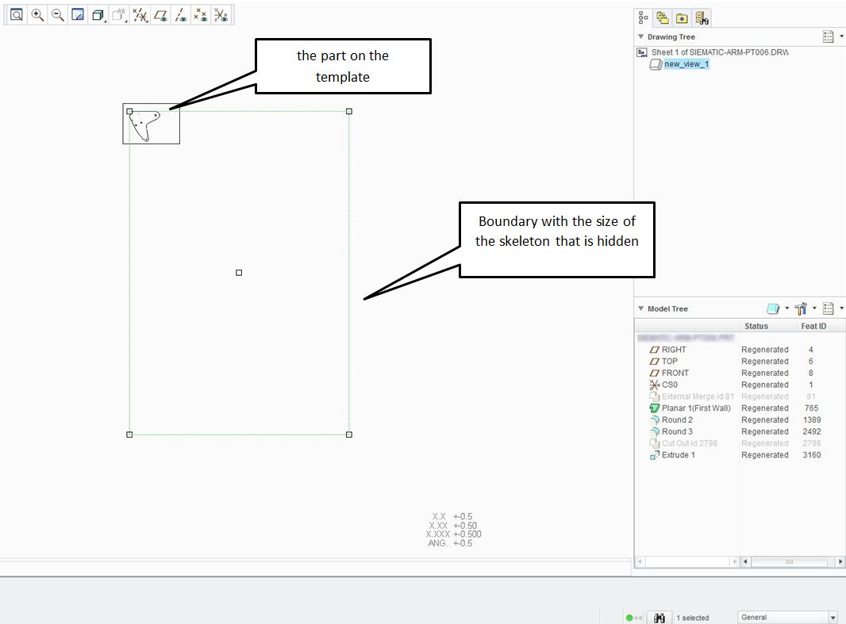This screenshot has width=846, height=624.
Task: Collapse the Drawing Tree section
Action: [x=641, y=36]
